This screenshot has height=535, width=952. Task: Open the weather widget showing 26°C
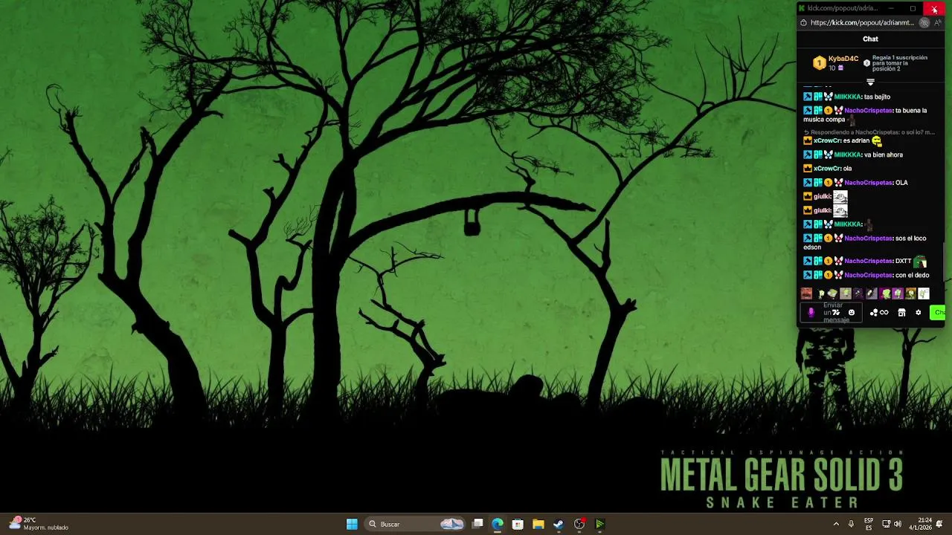tap(39, 524)
